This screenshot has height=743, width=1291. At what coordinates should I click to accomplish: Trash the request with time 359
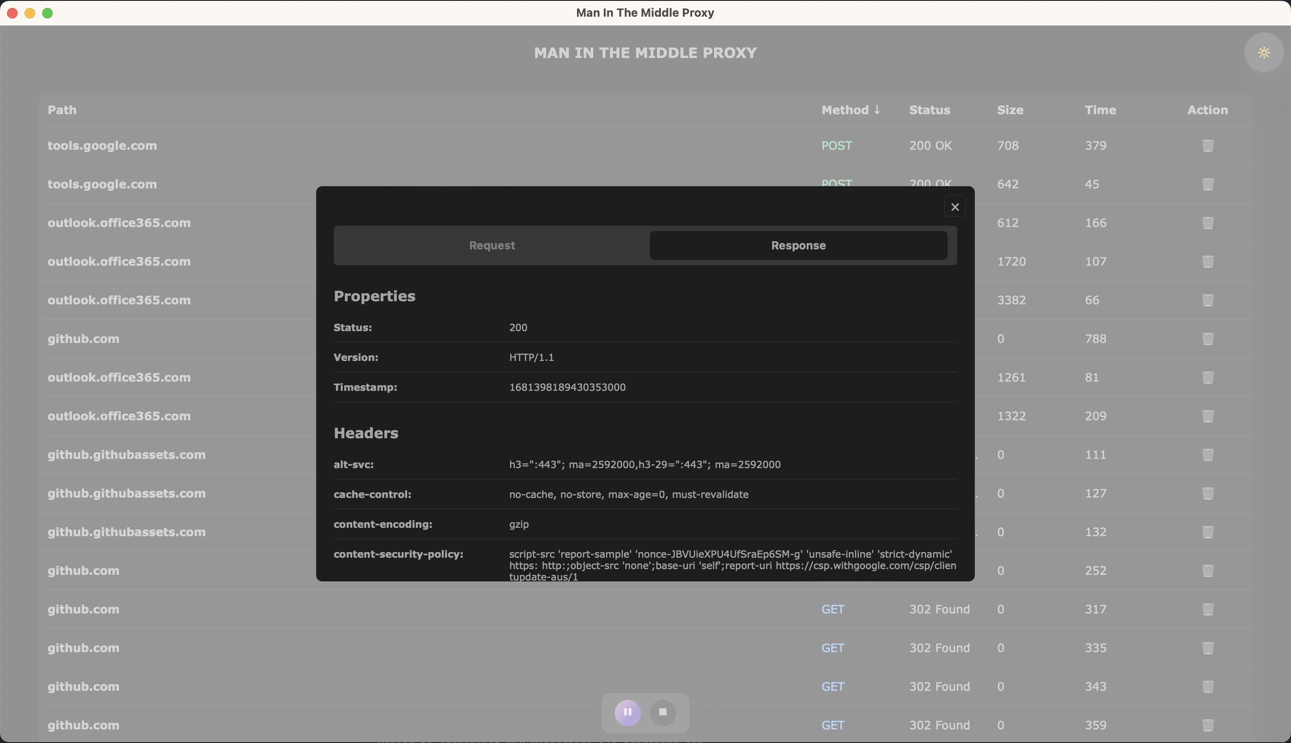1207,725
